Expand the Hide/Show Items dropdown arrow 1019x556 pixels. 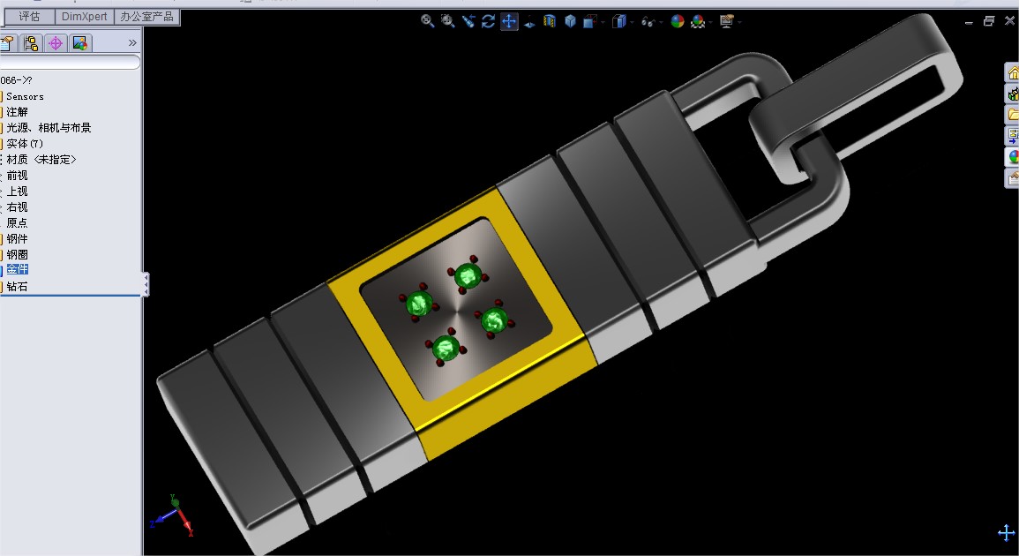661,22
